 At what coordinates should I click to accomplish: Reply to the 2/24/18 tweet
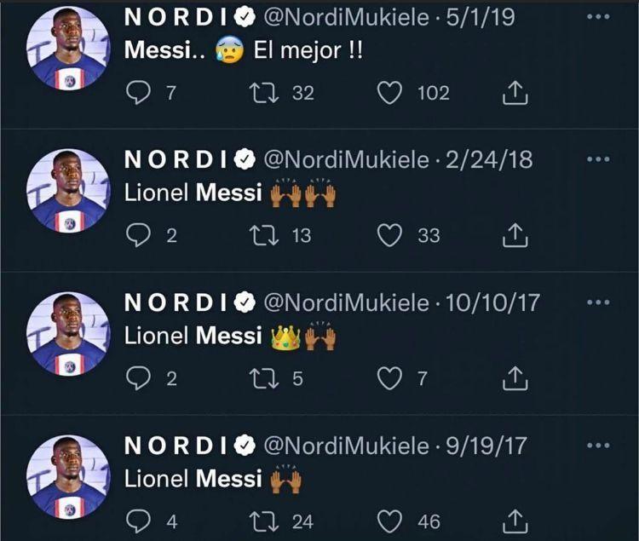138,235
